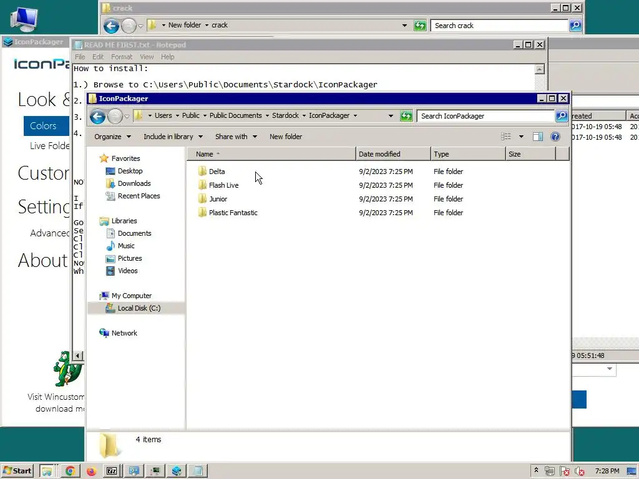Screen dimensions: 639x479
Task: Expand crack window address dropdown
Action: (x=404, y=25)
